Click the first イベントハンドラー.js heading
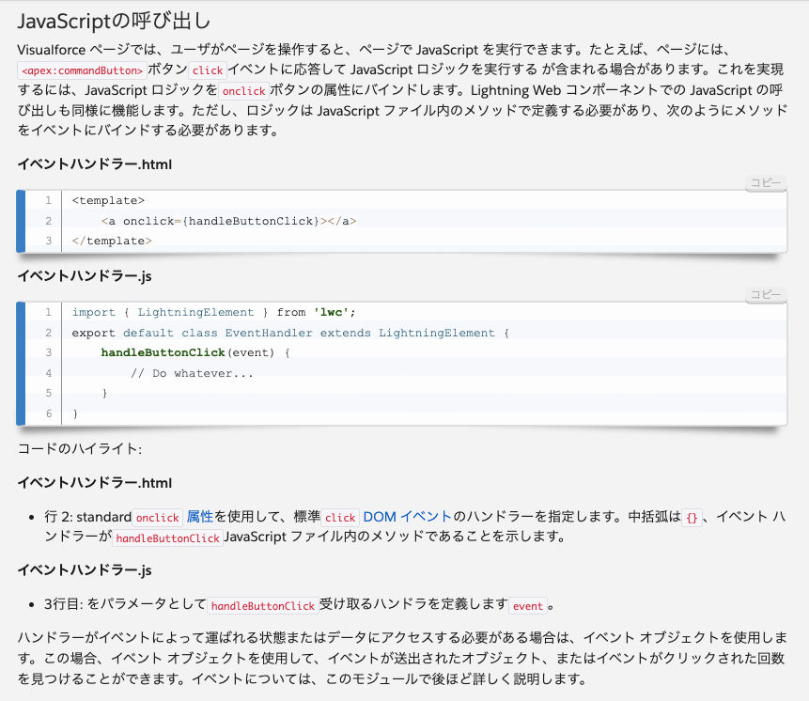This screenshot has width=809, height=701. (x=85, y=276)
